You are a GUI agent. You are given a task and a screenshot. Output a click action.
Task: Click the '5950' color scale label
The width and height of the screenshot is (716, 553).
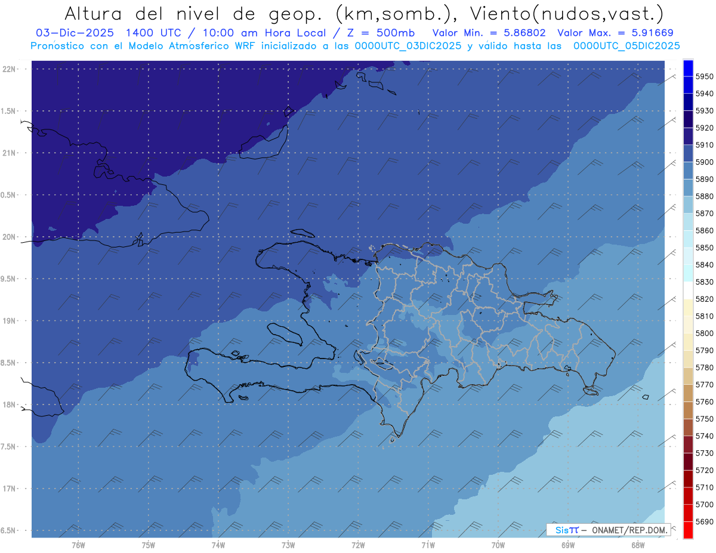tap(704, 76)
